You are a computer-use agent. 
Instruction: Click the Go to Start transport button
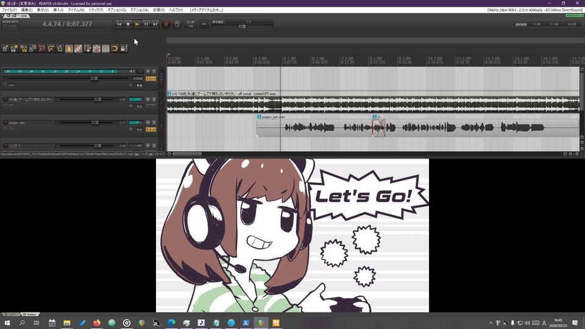[x=119, y=24]
